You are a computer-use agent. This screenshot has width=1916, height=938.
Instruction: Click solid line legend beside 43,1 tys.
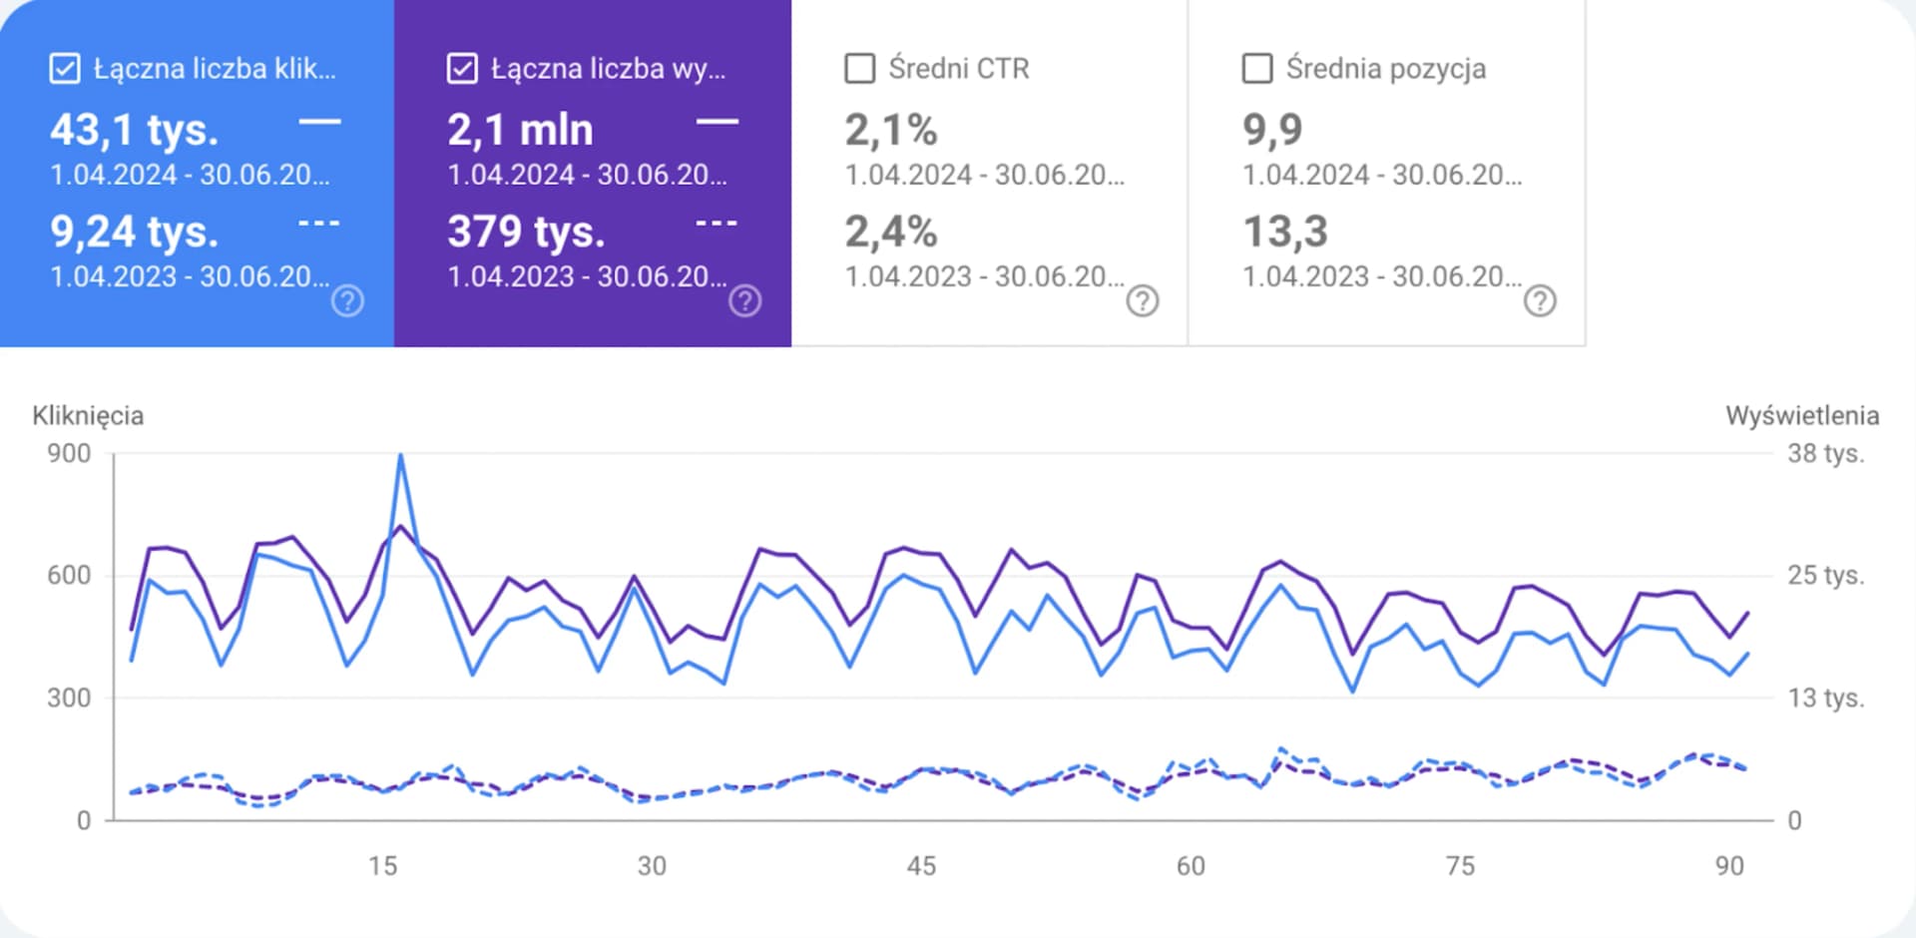[319, 122]
